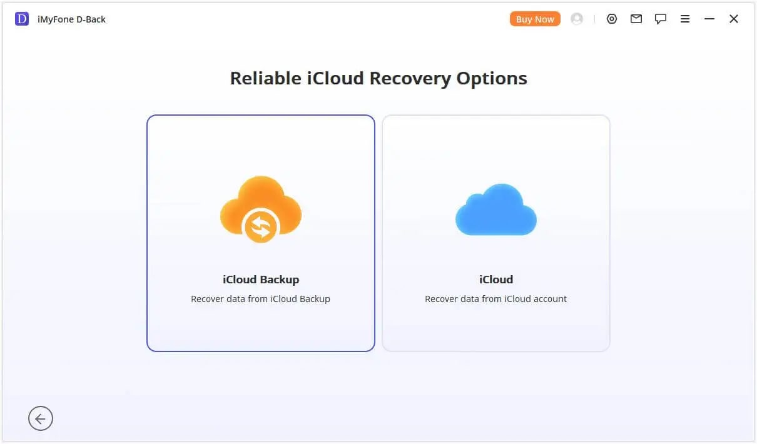
Task: Open support chat via the speech bubble icon
Action: [x=661, y=19]
